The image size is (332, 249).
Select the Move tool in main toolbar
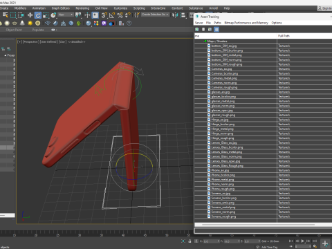[x=30, y=15]
